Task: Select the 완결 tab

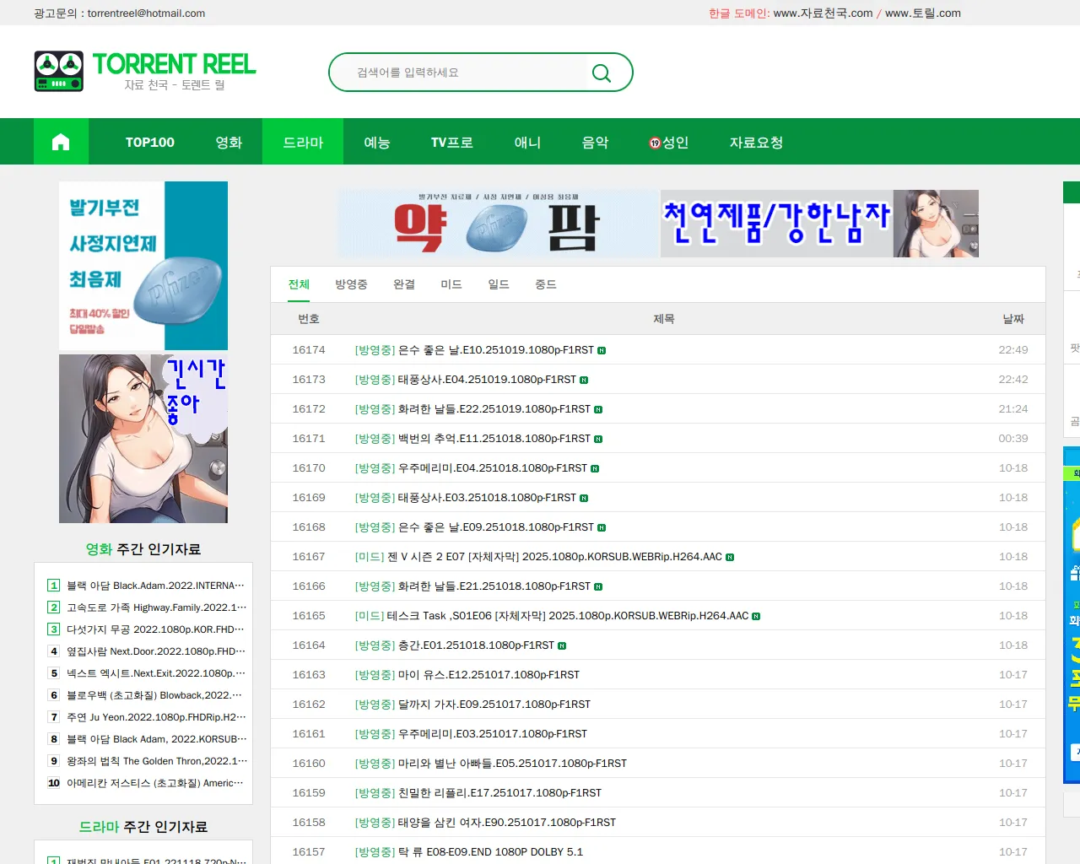Action: click(404, 284)
